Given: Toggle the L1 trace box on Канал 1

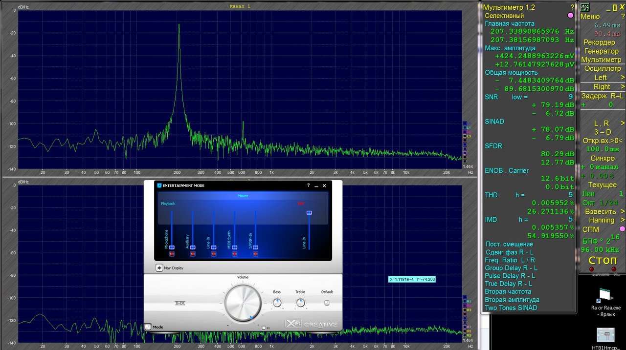Looking at the screenshot, I should (x=465, y=128).
